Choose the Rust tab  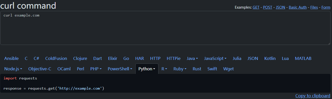pos(197,69)
